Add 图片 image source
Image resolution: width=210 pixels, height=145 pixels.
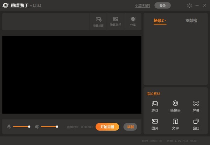click(x=155, y=124)
